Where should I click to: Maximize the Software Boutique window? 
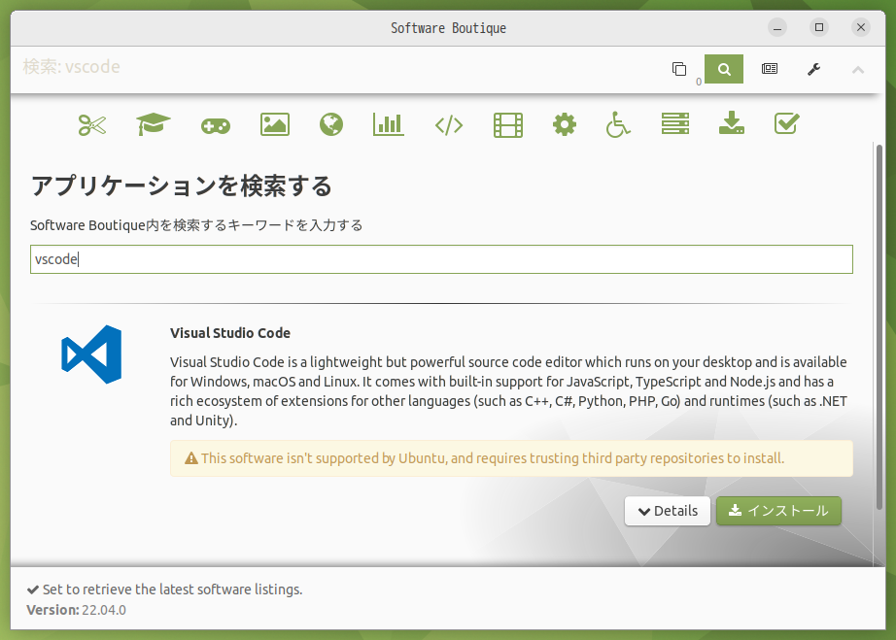[x=819, y=27]
